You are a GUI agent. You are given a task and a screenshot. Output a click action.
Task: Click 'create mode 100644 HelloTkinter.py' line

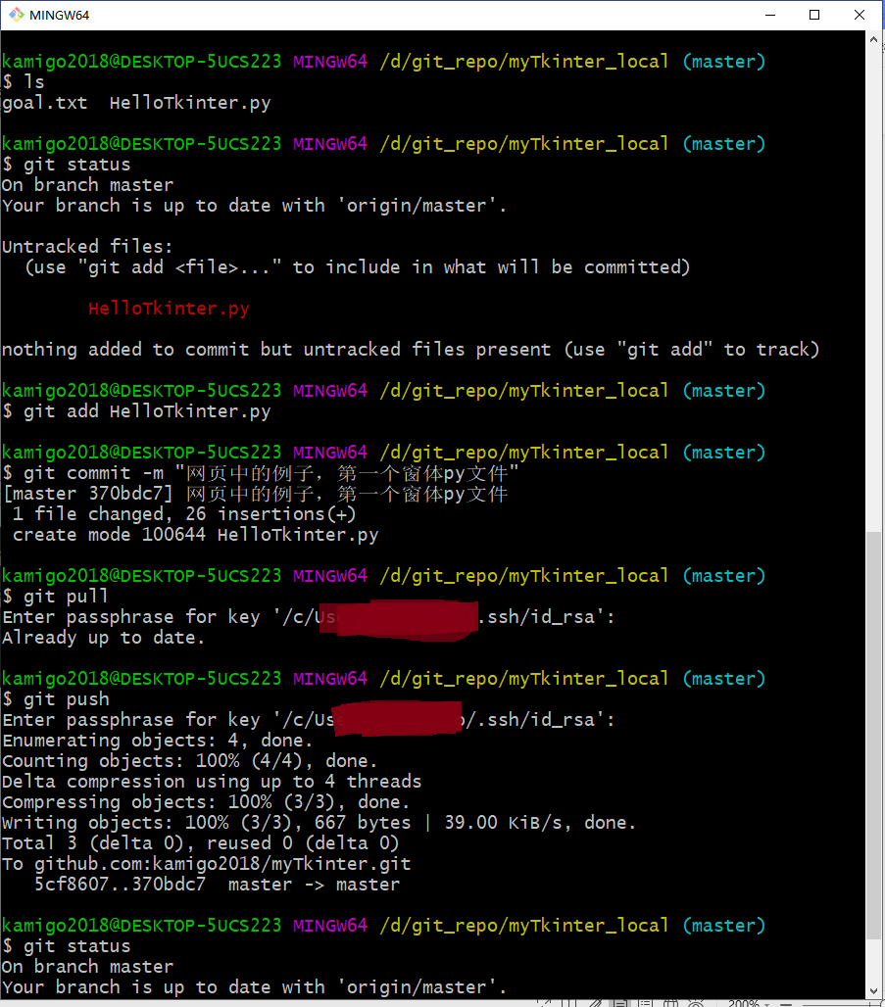(x=195, y=534)
